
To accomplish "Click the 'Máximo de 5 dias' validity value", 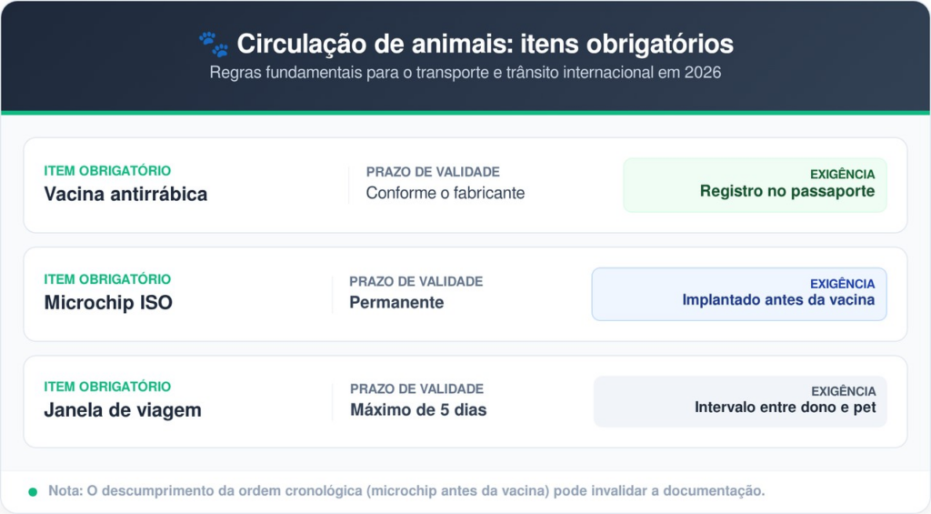I will point(418,410).
